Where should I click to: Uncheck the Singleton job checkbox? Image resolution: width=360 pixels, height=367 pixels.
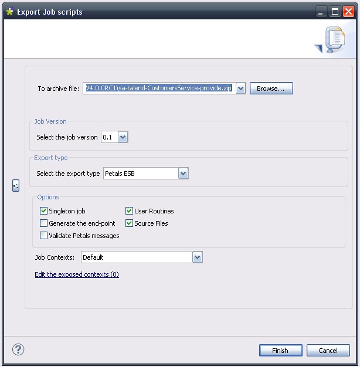[43, 211]
